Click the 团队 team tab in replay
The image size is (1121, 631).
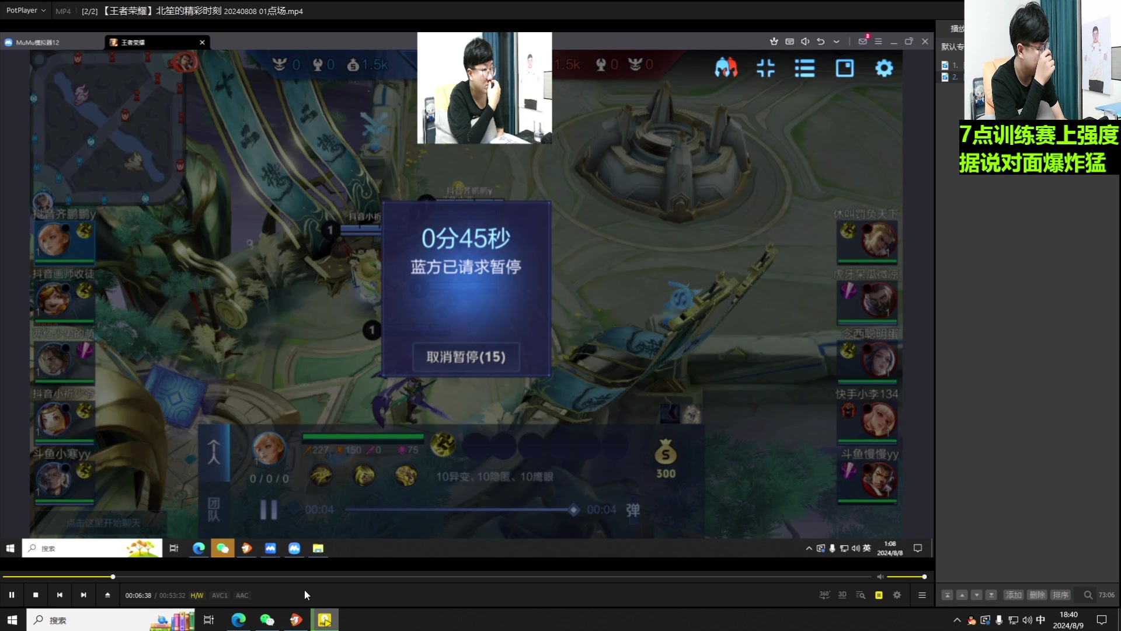(x=214, y=509)
